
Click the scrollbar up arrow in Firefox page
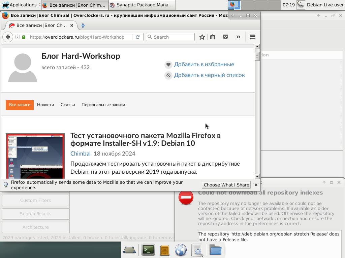(257, 46)
